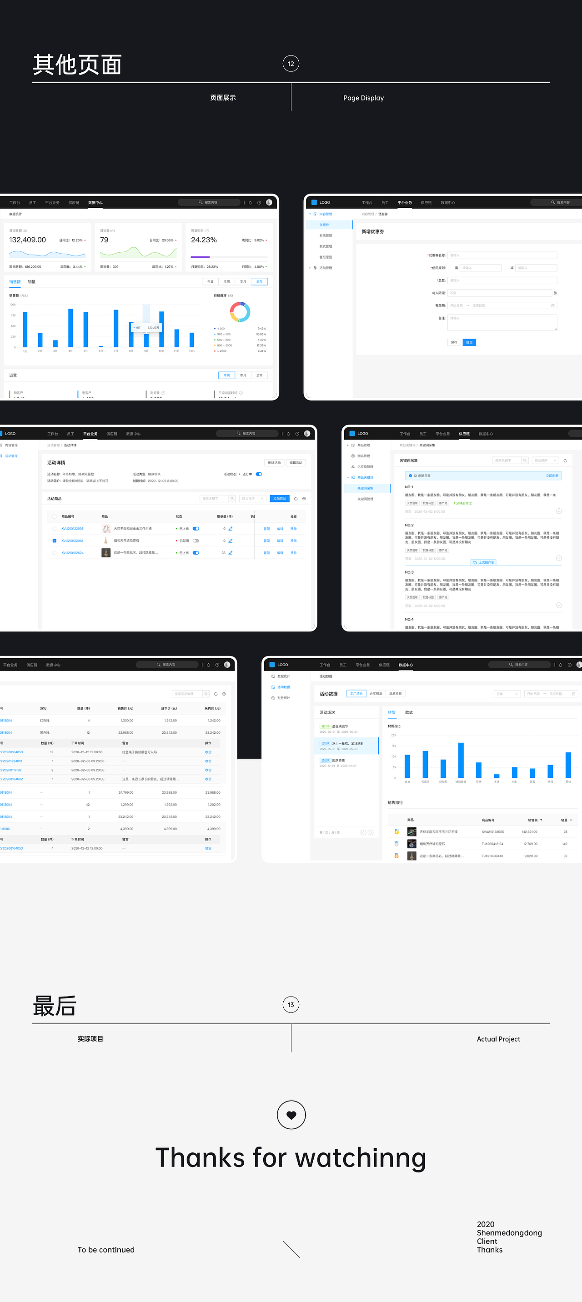Click the refresh icon in the 关键词采集 panel

[x=565, y=461]
